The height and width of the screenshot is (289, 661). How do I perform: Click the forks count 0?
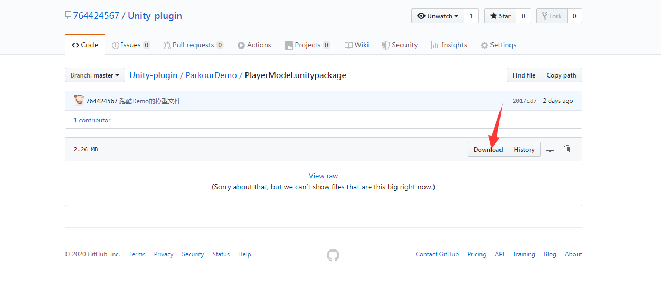tap(574, 16)
